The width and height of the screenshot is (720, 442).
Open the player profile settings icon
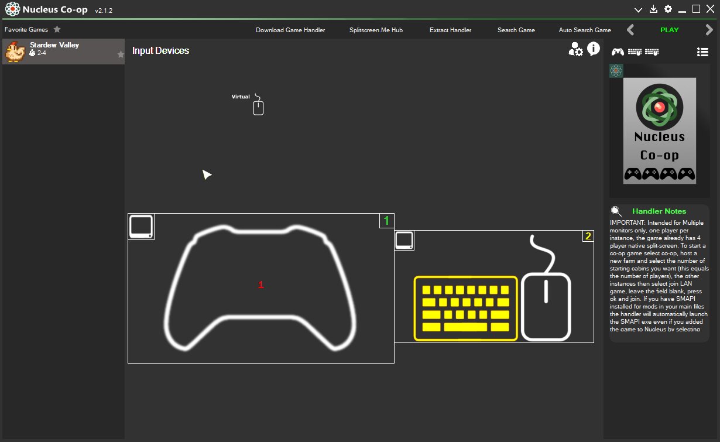pos(576,50)
